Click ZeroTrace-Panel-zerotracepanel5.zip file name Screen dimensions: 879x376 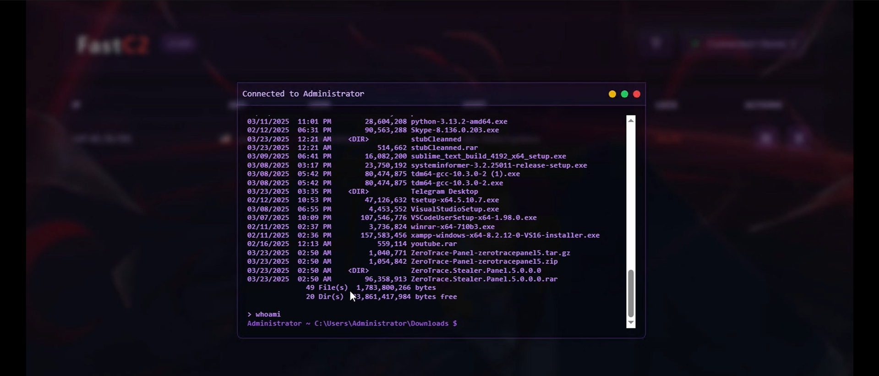[x=484, y=262]
